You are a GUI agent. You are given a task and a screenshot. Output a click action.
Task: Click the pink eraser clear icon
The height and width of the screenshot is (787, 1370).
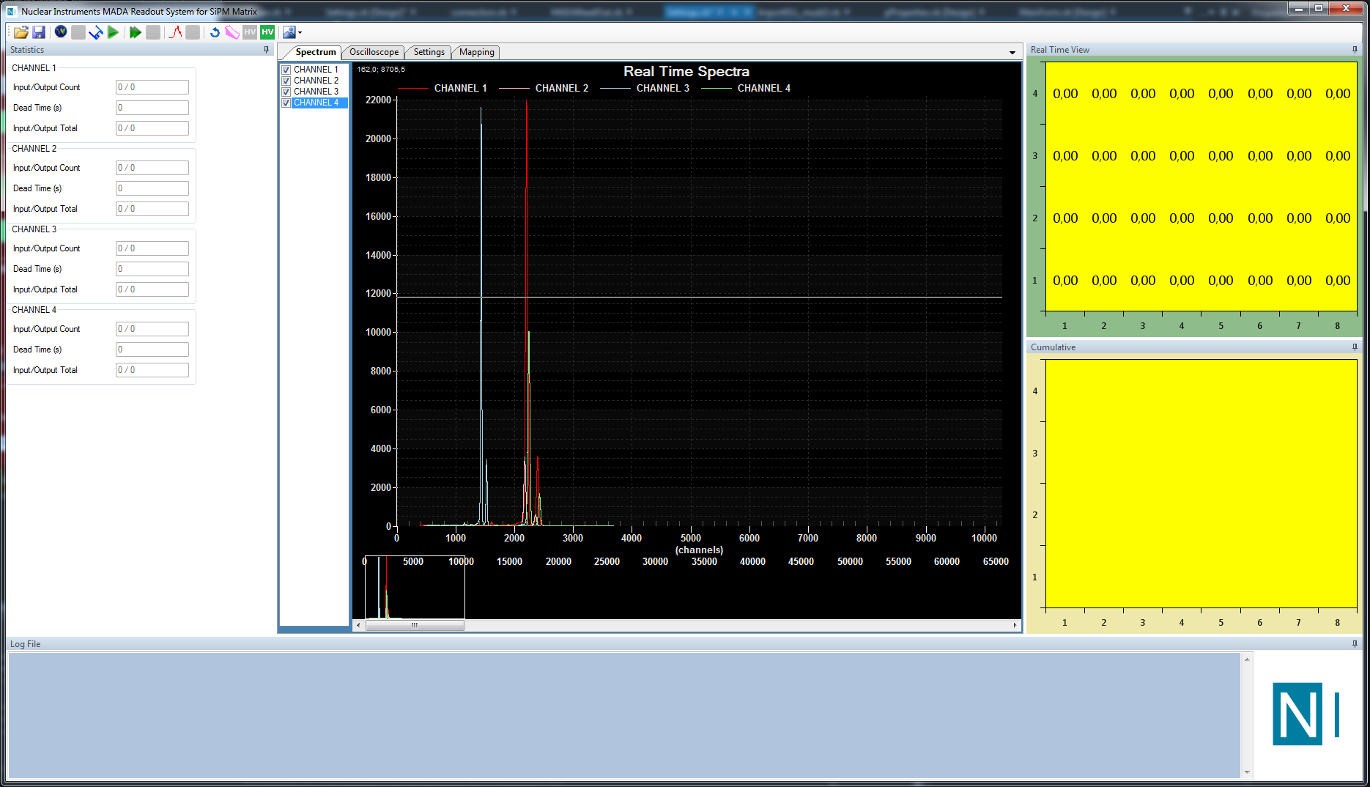232,32
